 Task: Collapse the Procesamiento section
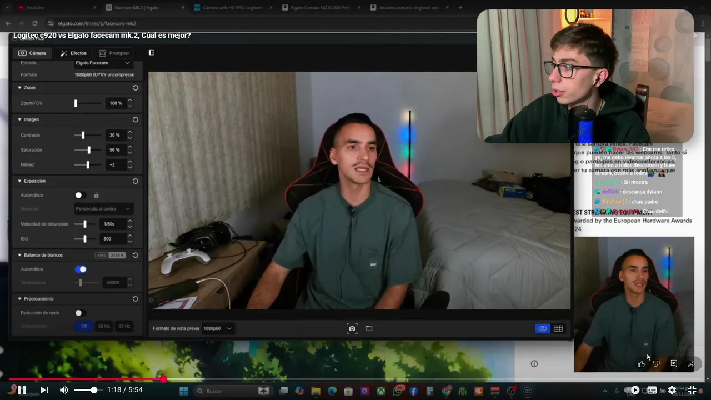[19, 299]
